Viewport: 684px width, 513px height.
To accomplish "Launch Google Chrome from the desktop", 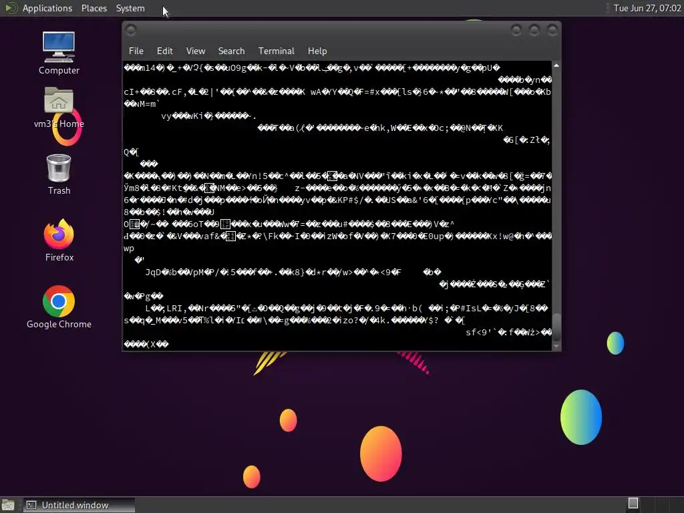I will [59, 307].
